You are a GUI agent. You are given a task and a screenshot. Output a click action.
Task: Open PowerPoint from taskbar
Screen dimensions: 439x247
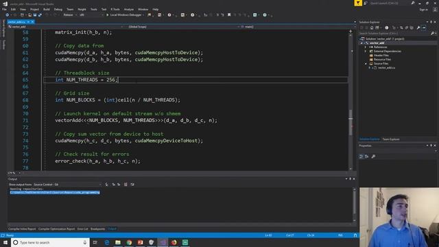click(x=140, y=242)
